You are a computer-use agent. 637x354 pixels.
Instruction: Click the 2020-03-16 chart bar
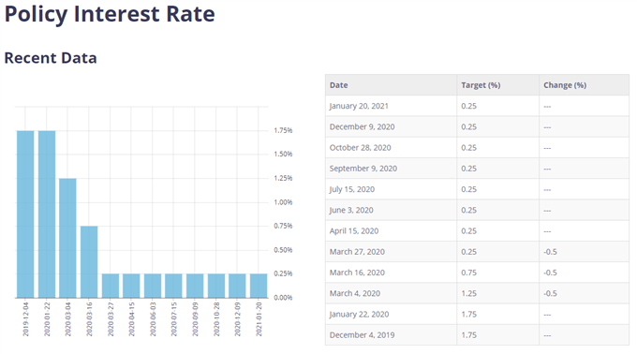click(x=89, y=262)
